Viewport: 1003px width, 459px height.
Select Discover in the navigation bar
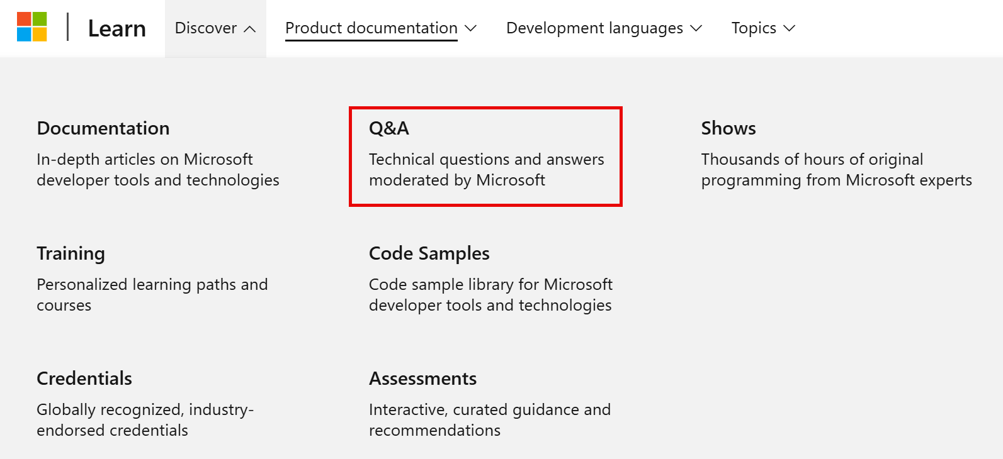tap(206, 28)
